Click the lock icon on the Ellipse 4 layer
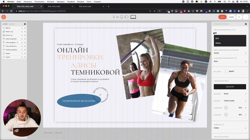250x140 pixels. (22, 28)
